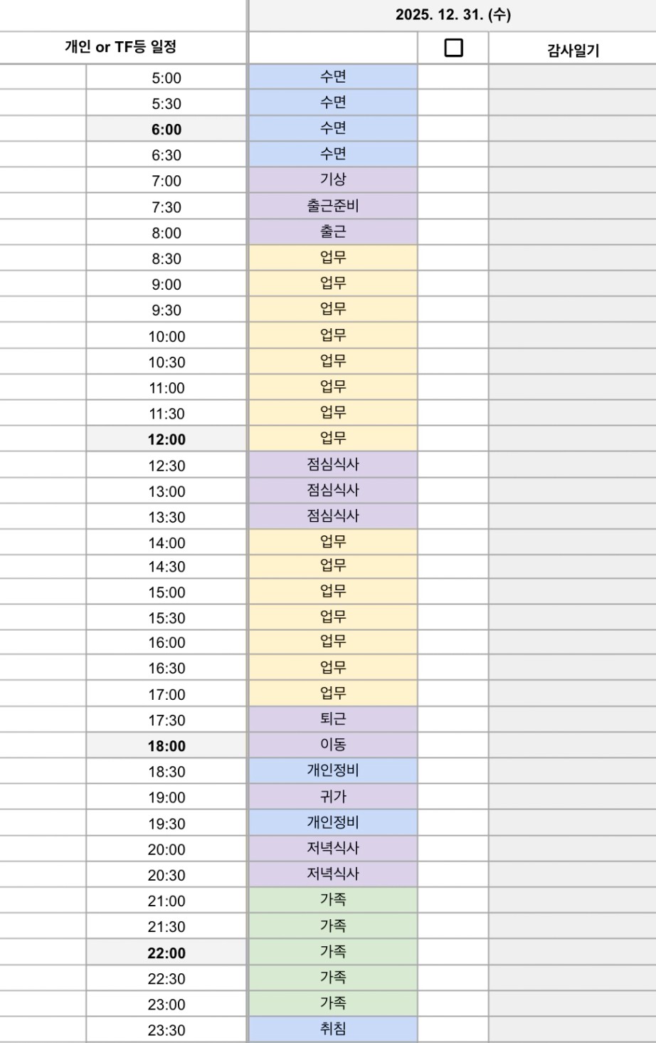Check the checkbox in the header row
This screenshot has height=1043, width=656.
pos(453,48)
